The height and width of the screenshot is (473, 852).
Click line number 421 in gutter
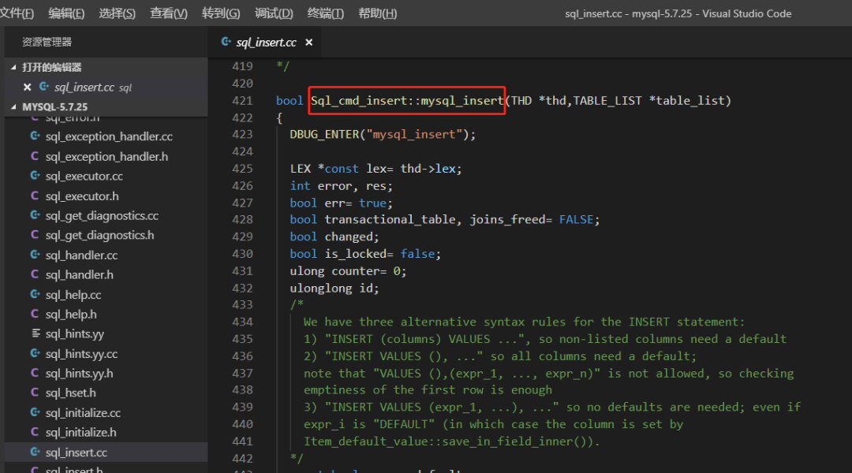[242, 100]
